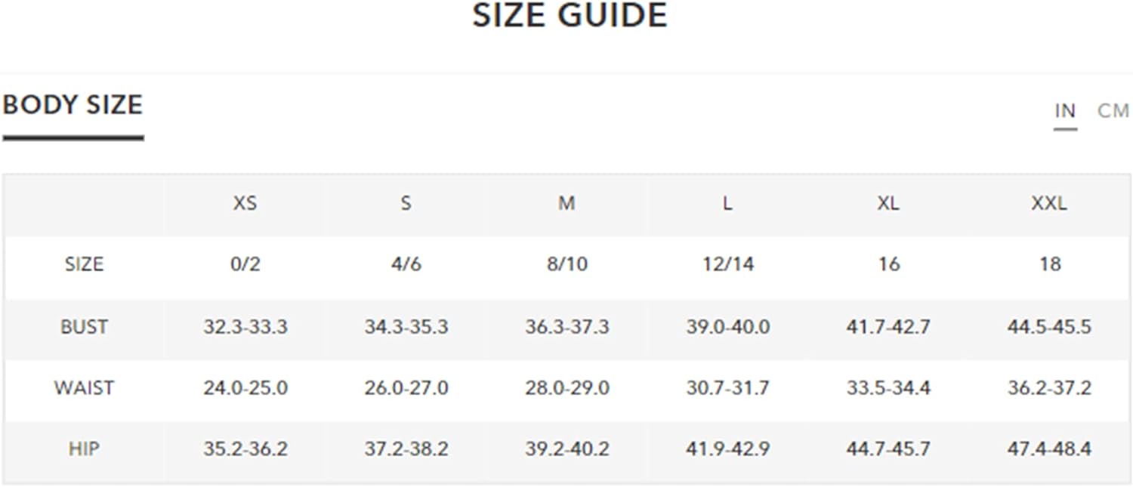The image size is (1133, 487).
Task: Select the M column header
Action: 566,203
